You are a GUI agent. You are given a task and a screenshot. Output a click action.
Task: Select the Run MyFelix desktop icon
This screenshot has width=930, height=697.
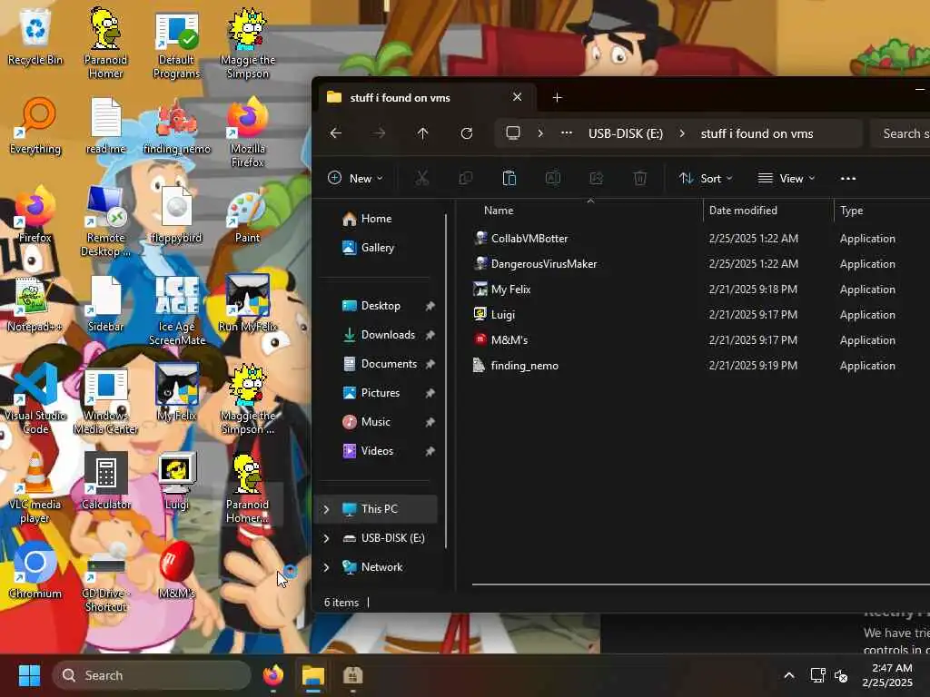coord(247,304)
